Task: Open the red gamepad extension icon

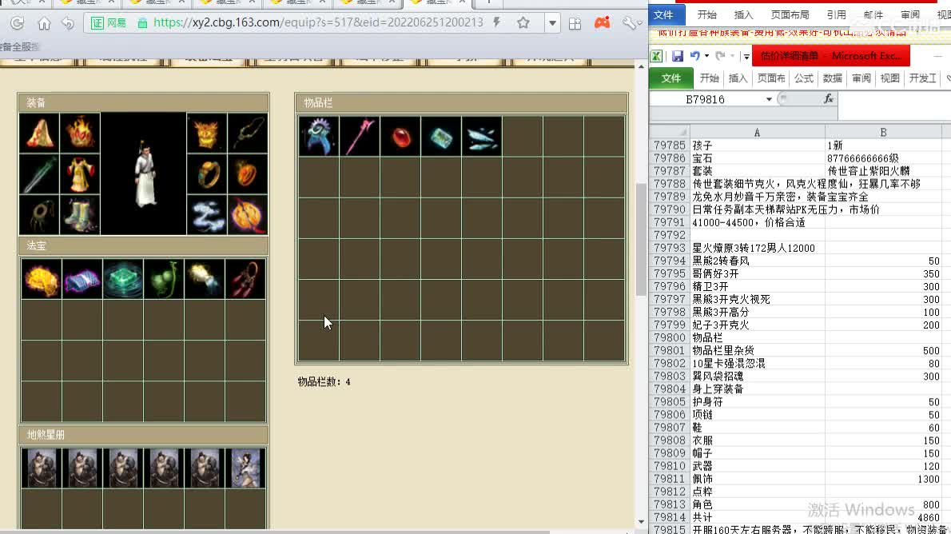Action: [x=603, y=22]
